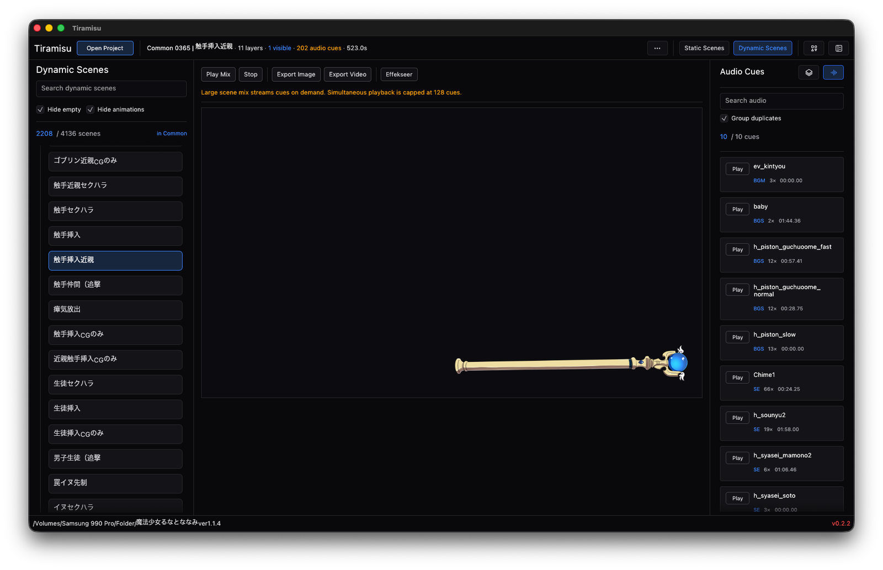This screenshot has width=883, height=570.
Task: Play the h_syasei_soto audio cue
Action: (x=737, y=499)
